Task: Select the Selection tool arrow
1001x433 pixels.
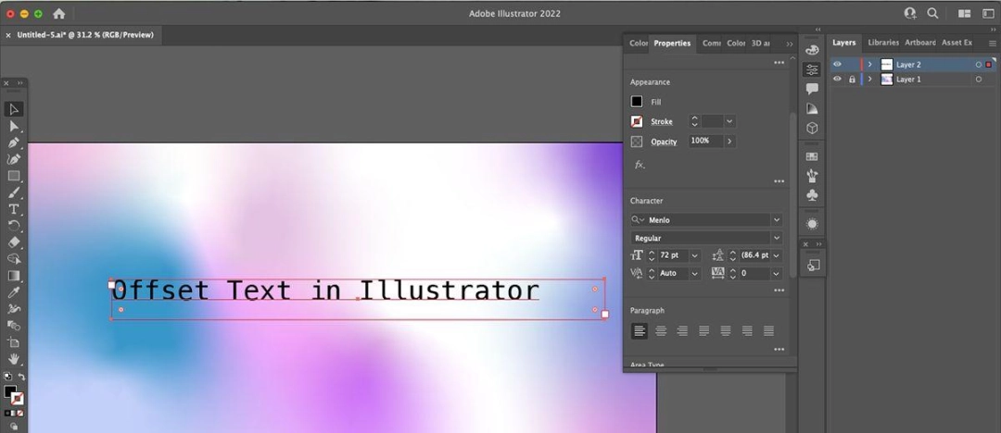Action: [13, 109]
